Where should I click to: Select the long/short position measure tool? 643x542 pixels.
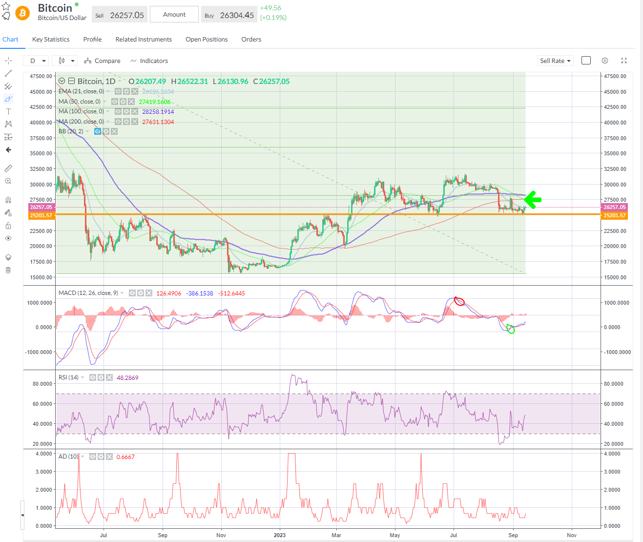point(8,137)
